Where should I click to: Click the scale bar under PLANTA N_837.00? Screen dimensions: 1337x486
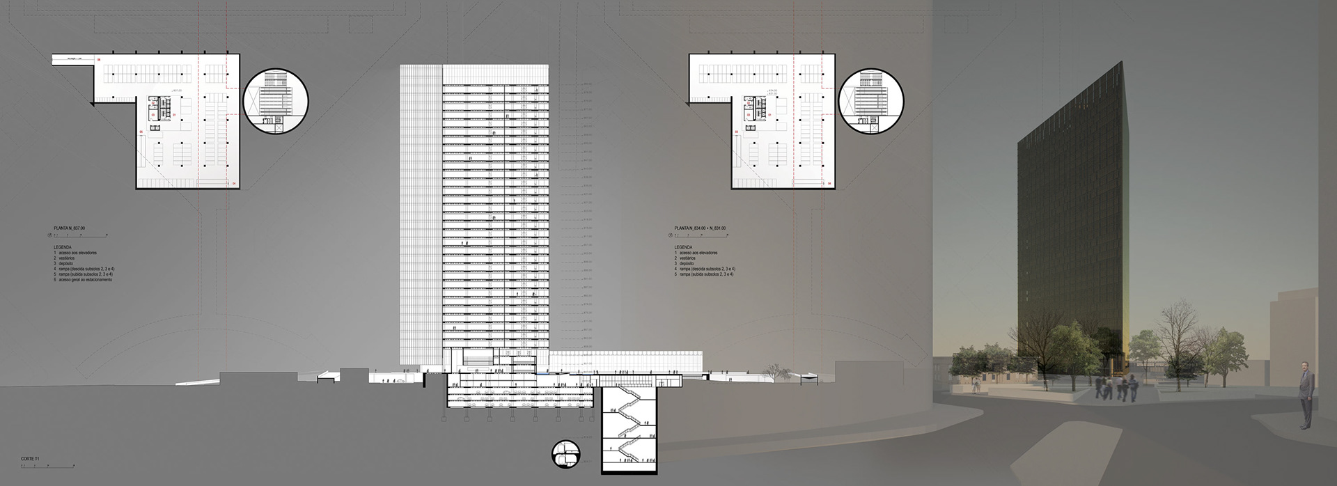tap(81, 235)
